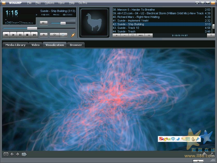This screenshot has width=217, height=163.
Task: Open the remove-from-playlist minus menu
Action: [x=125, y=35]
